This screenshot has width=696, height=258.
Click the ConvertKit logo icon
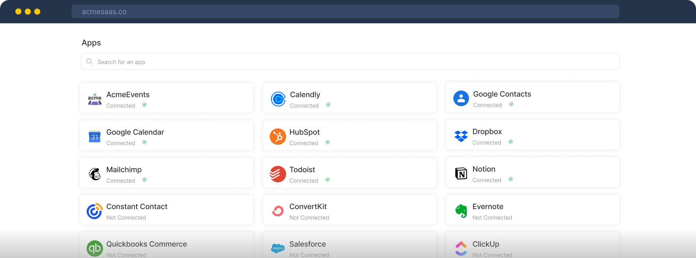[278, 211]
